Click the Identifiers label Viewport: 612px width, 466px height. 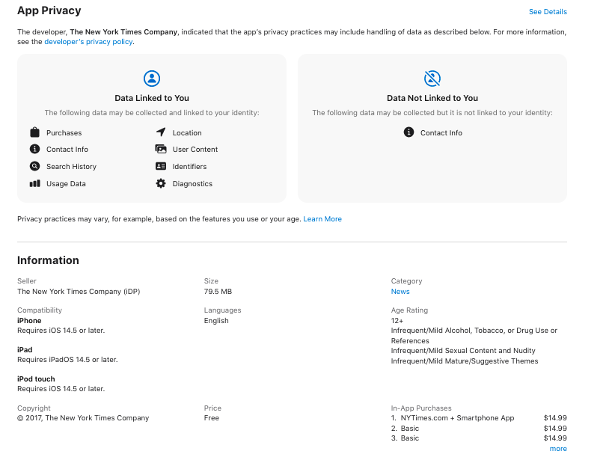point(189,166)
